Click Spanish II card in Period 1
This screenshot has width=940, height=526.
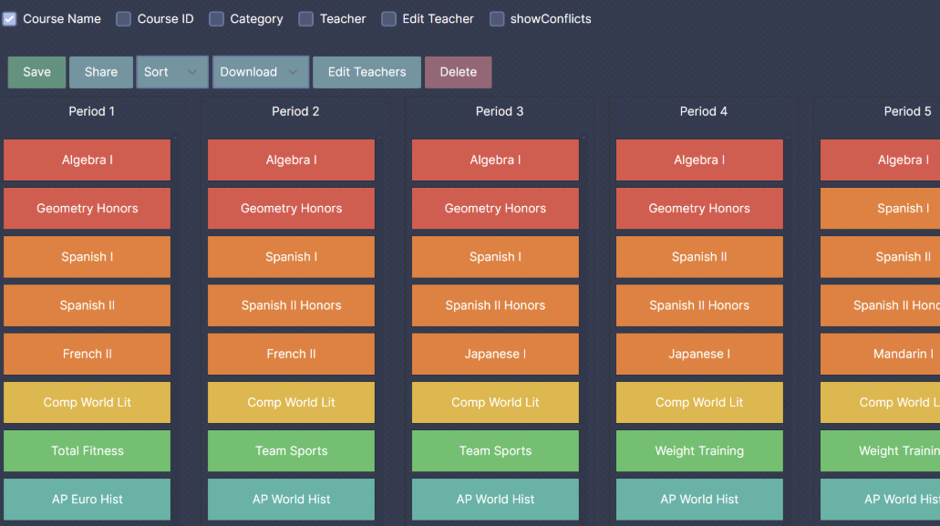(x=87, y=305)
